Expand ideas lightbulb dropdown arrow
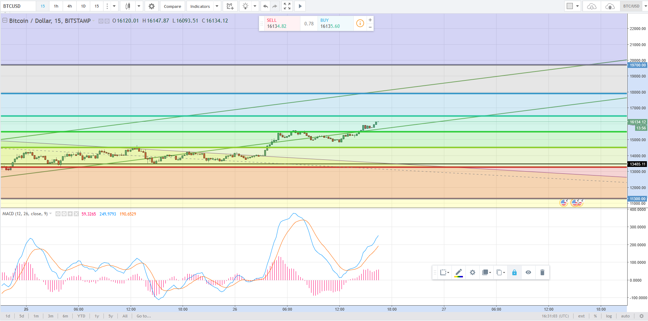 click(x=255, y=6)
